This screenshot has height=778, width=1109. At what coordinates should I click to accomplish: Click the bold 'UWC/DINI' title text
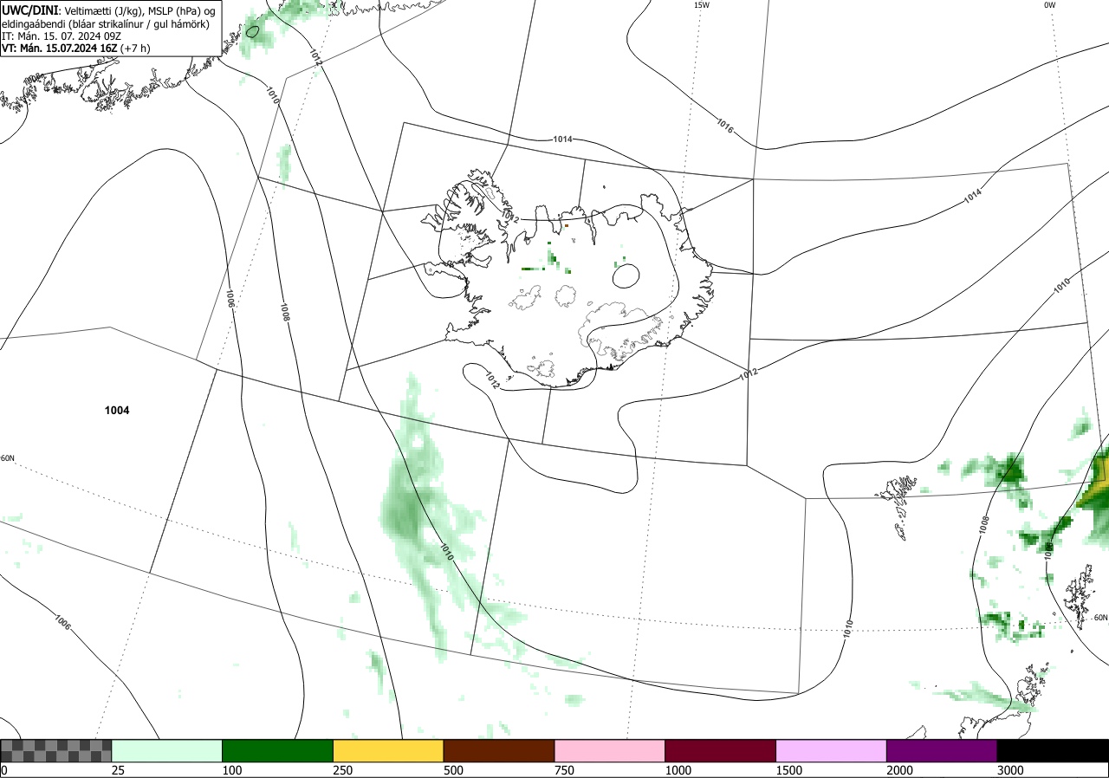(x=29, y=10)
